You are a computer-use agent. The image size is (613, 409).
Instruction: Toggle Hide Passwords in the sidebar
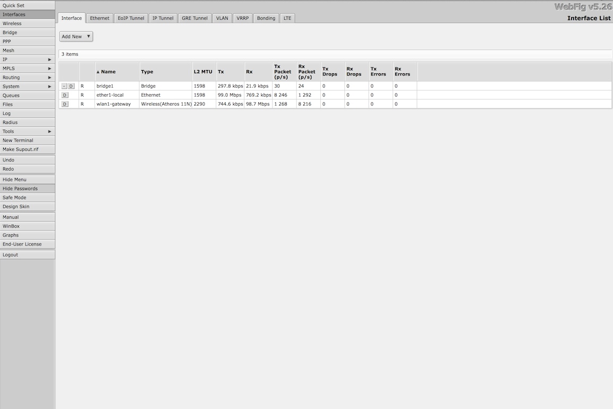pyautogui.click(x=27, y=189)
